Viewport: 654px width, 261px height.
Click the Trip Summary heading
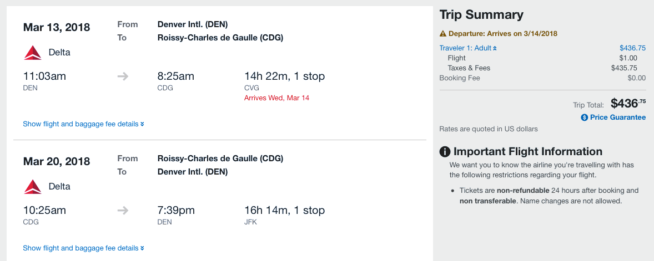click(x=481, y=15)
